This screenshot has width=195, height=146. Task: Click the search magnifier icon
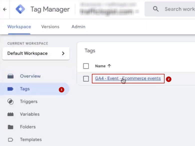[x=156, y=9]
